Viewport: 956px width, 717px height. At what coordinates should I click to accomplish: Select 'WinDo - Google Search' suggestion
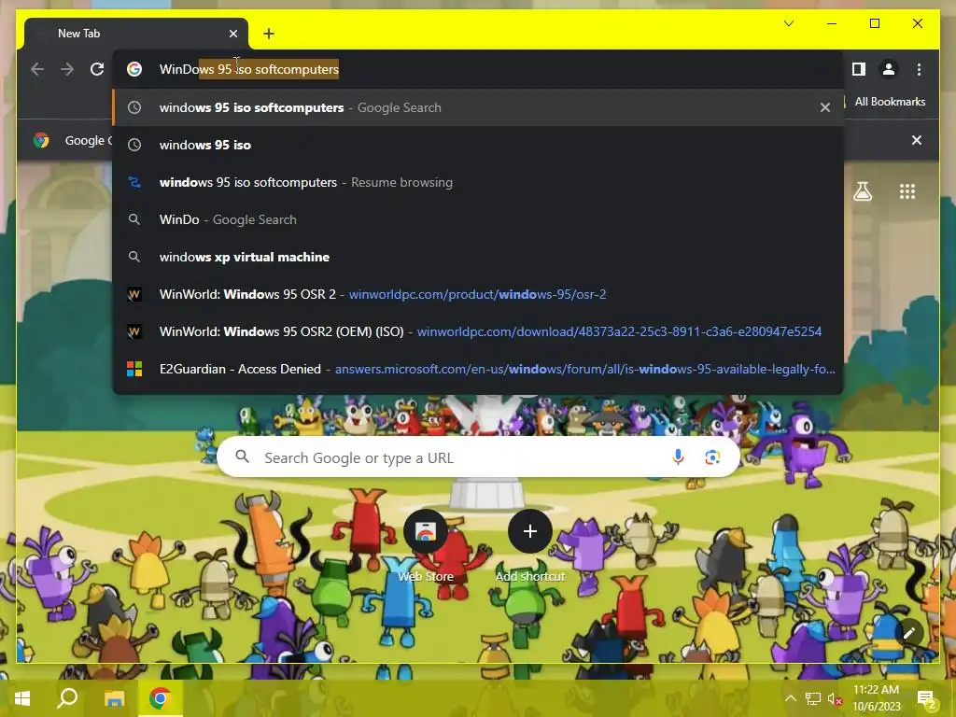coord(479,219)
